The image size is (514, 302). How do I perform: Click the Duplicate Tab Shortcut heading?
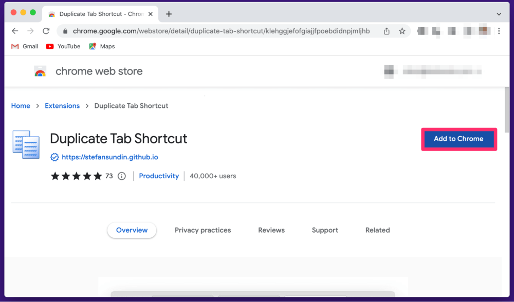119,139
